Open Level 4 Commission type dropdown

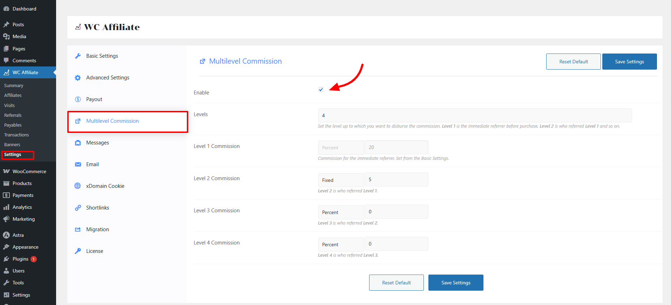click(x=341, y=244)
